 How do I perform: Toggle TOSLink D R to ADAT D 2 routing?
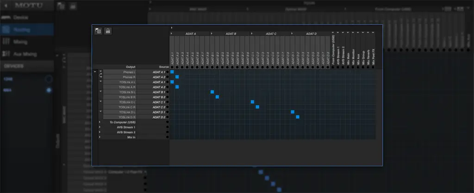coord(297,117)
